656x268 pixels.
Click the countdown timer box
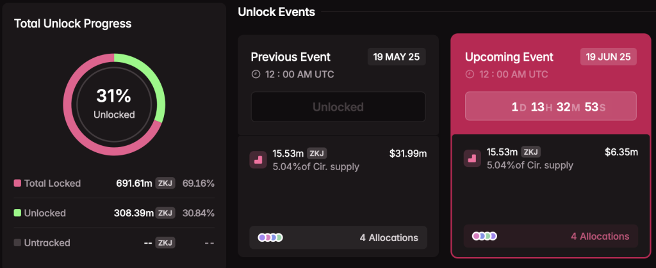pyautogui.click(x=551, y=106)
